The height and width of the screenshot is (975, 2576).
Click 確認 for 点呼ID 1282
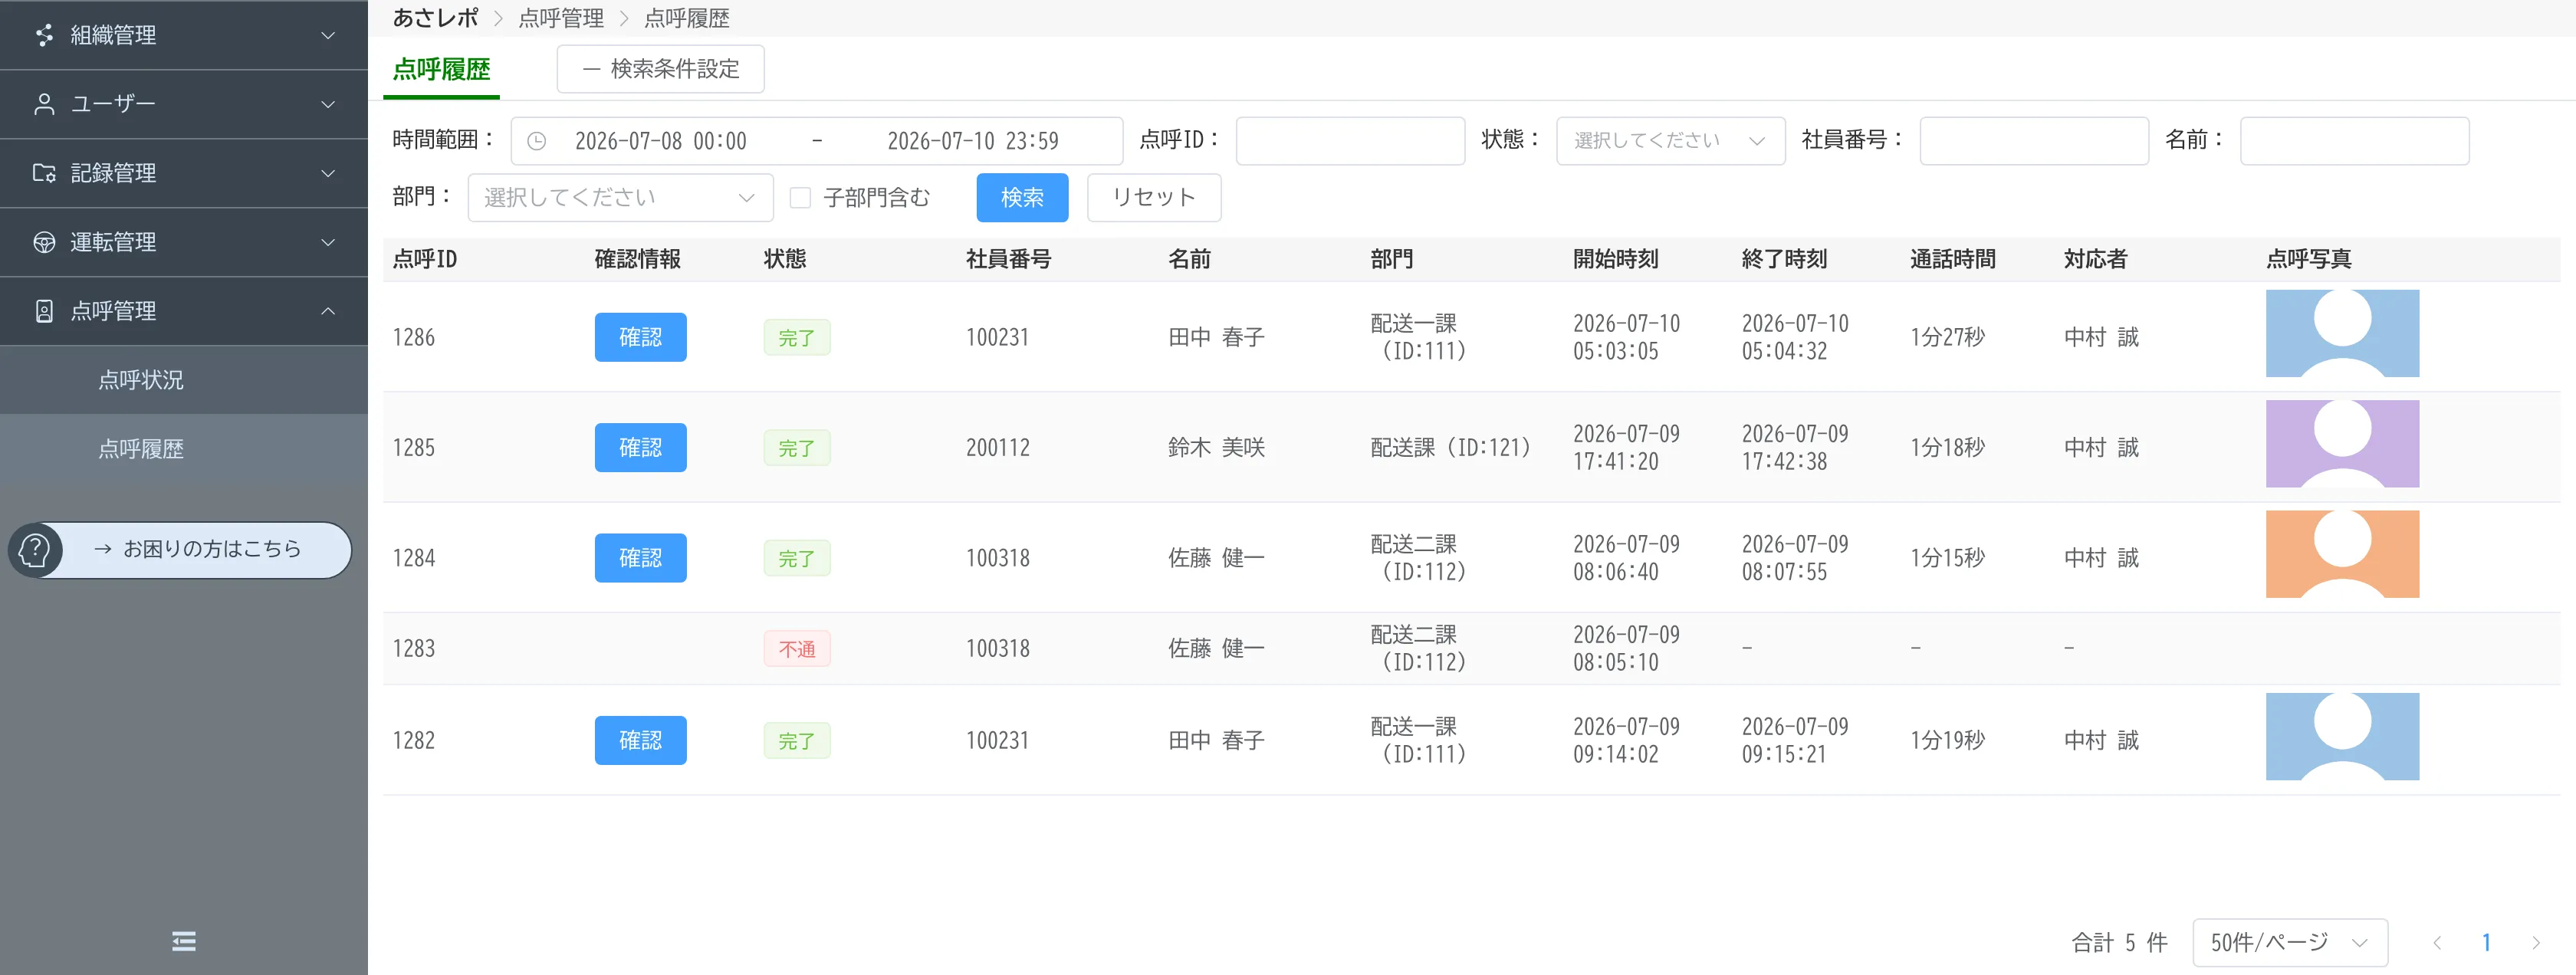click(641, 741)
